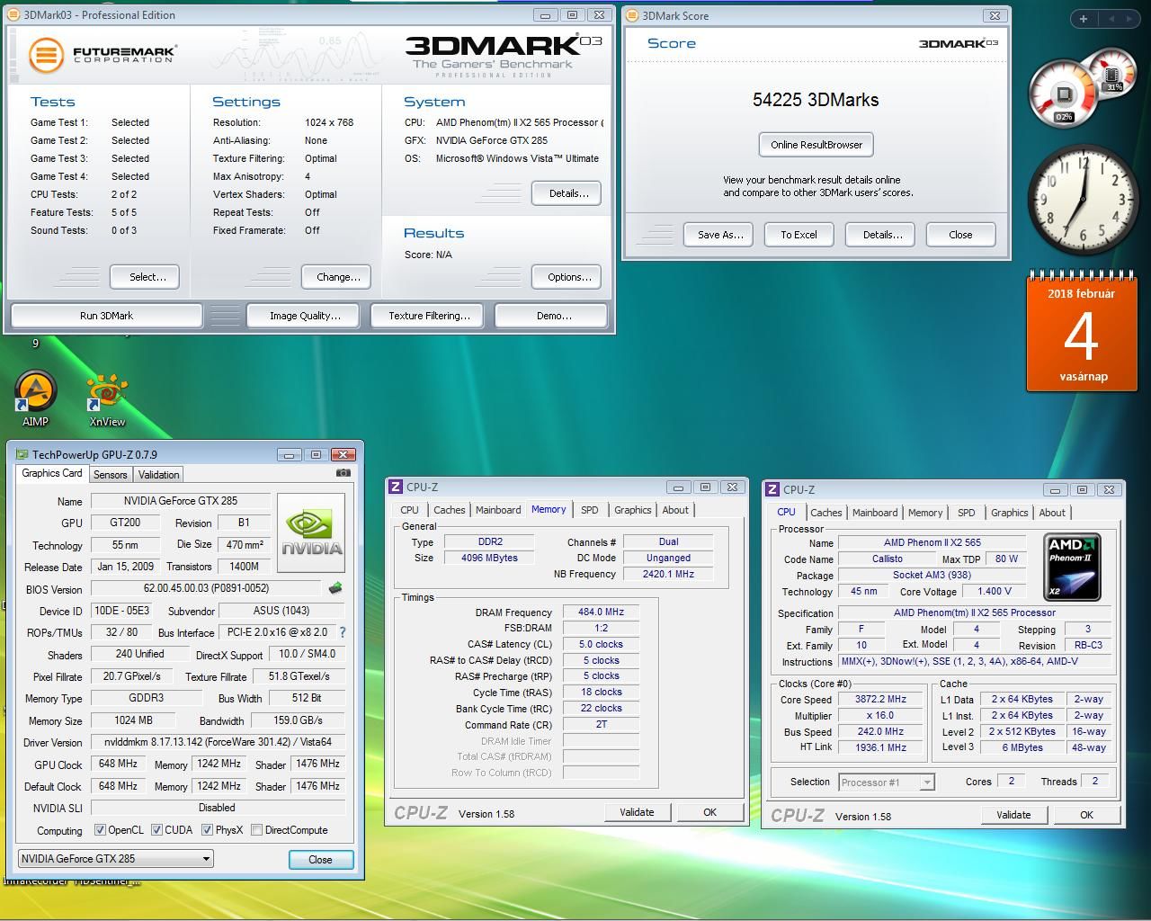Click the GPU-Z screenshot camera icon
Image resolution: width=1151 pixels, height=921 pixels.
click(x=343, y=473)
